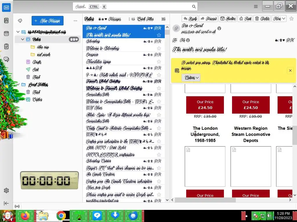Toggle star on 'Welcome to Bloomberg' message
Screen dimensions: 297x222
(x=159, y=48)
